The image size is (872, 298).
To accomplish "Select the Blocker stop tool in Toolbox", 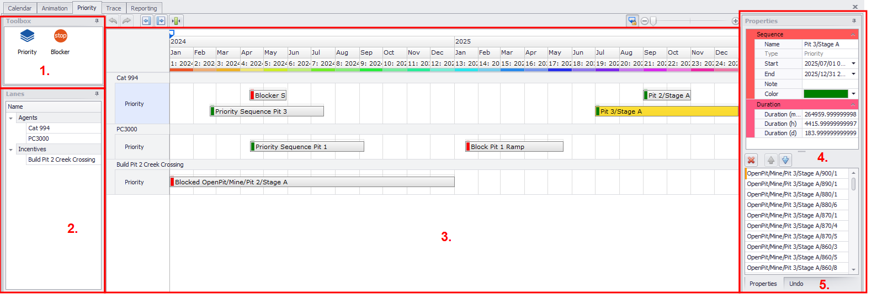I will [x=60, y=42].
